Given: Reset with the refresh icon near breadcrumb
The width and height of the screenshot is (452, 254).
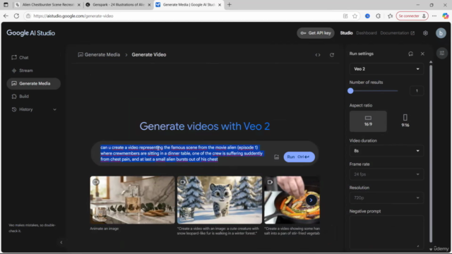Looking at the screenshot, I should 332,55.
